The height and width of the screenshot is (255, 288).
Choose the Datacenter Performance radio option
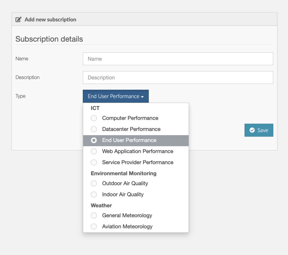136,129
